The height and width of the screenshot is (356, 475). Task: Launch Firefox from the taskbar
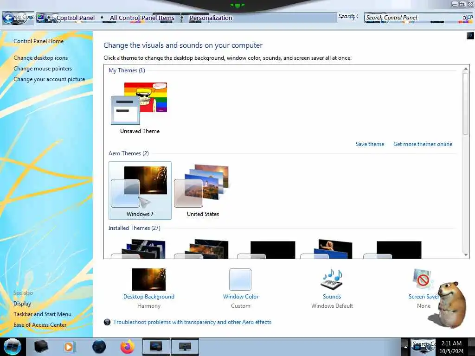pyautogui.click(x=128, y=347)
